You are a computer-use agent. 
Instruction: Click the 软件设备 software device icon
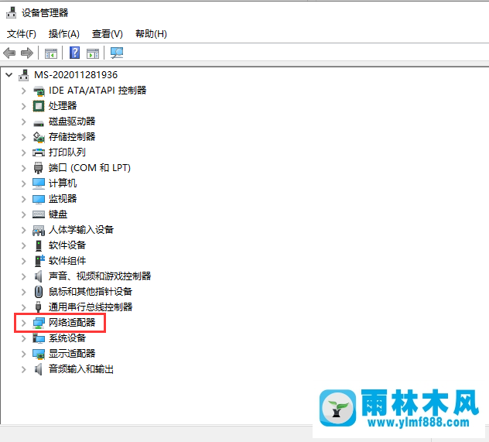point(39,245)
